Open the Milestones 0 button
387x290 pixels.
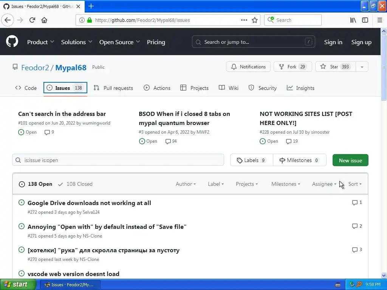pos(300,160)
